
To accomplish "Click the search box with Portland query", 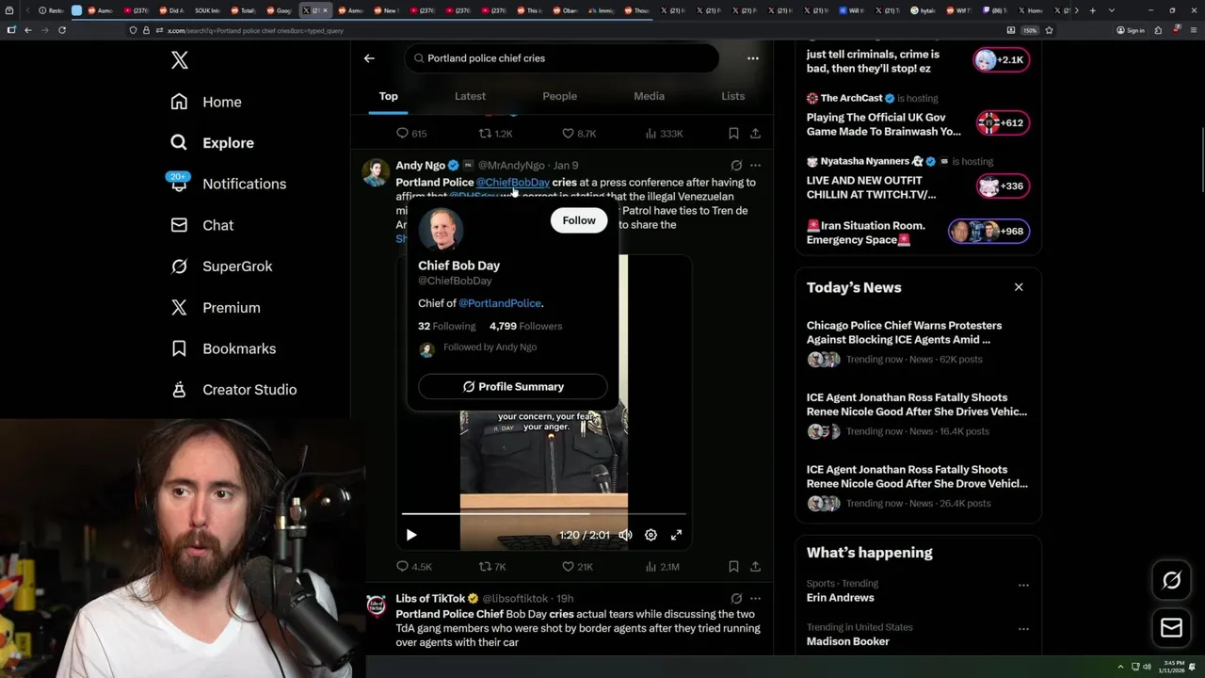I will pos(562,58).
